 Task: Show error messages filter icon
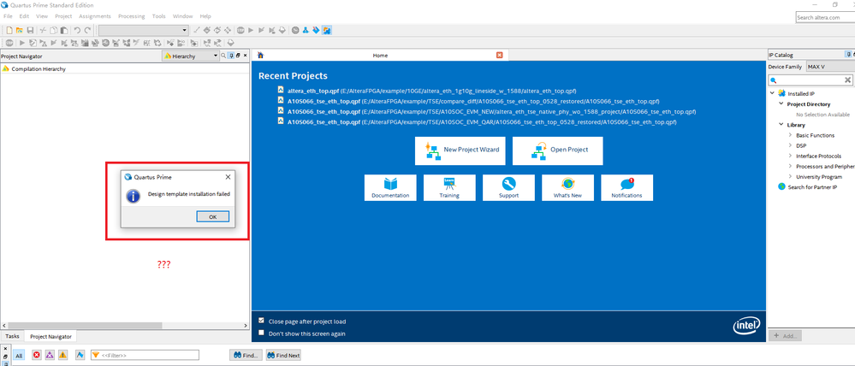pyautogui.click(x=37, y=355)
